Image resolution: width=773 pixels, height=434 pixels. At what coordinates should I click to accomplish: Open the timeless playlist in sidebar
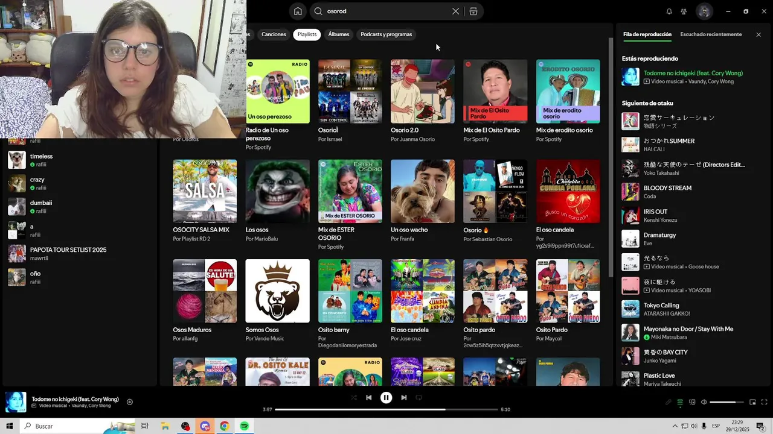click(x=79, y=160)
